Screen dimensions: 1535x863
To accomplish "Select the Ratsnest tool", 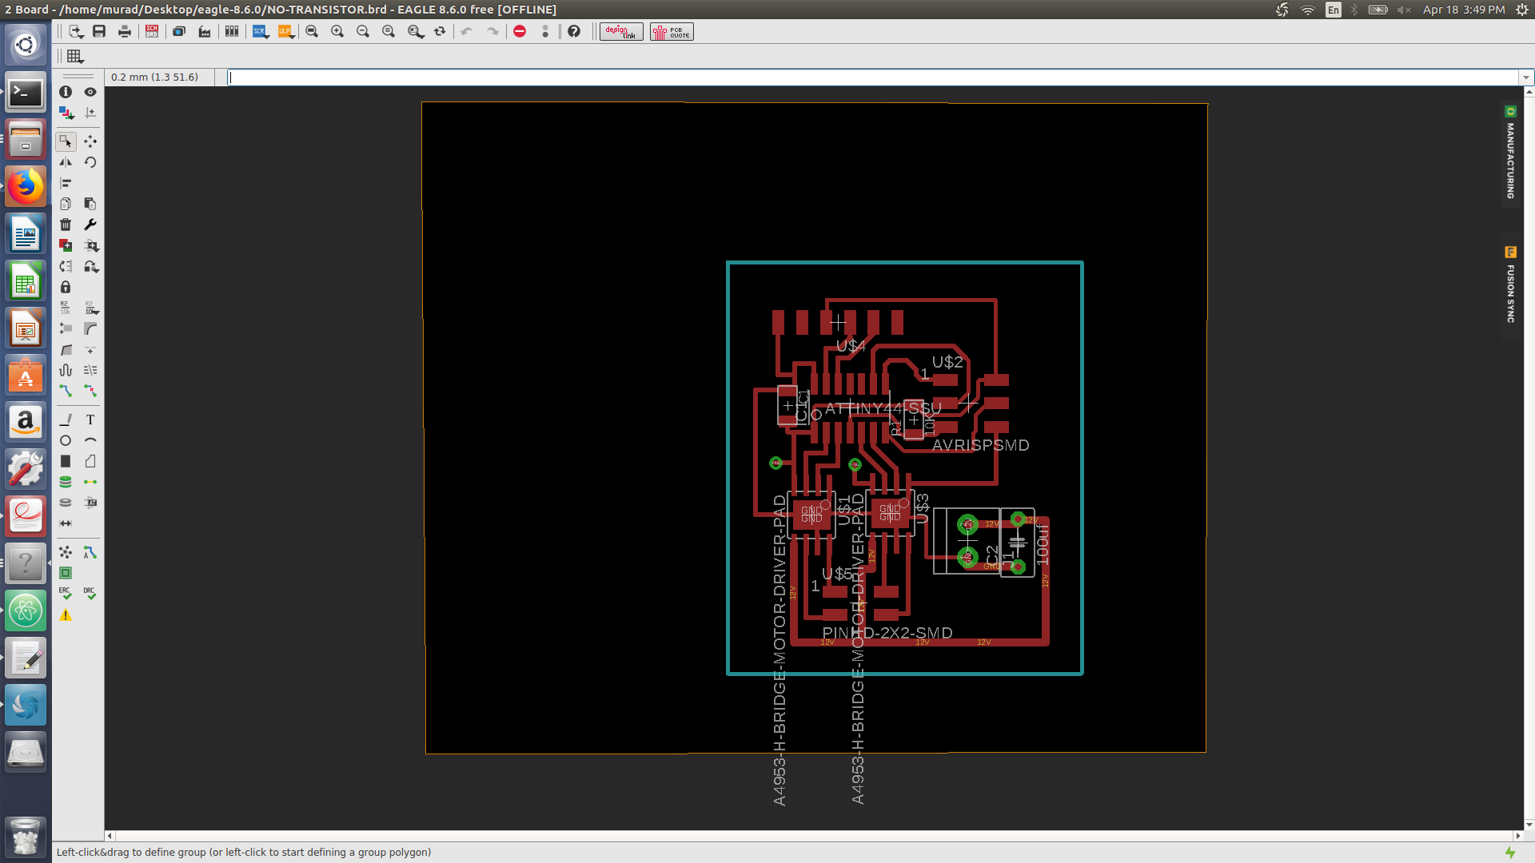I will [66, 552].
